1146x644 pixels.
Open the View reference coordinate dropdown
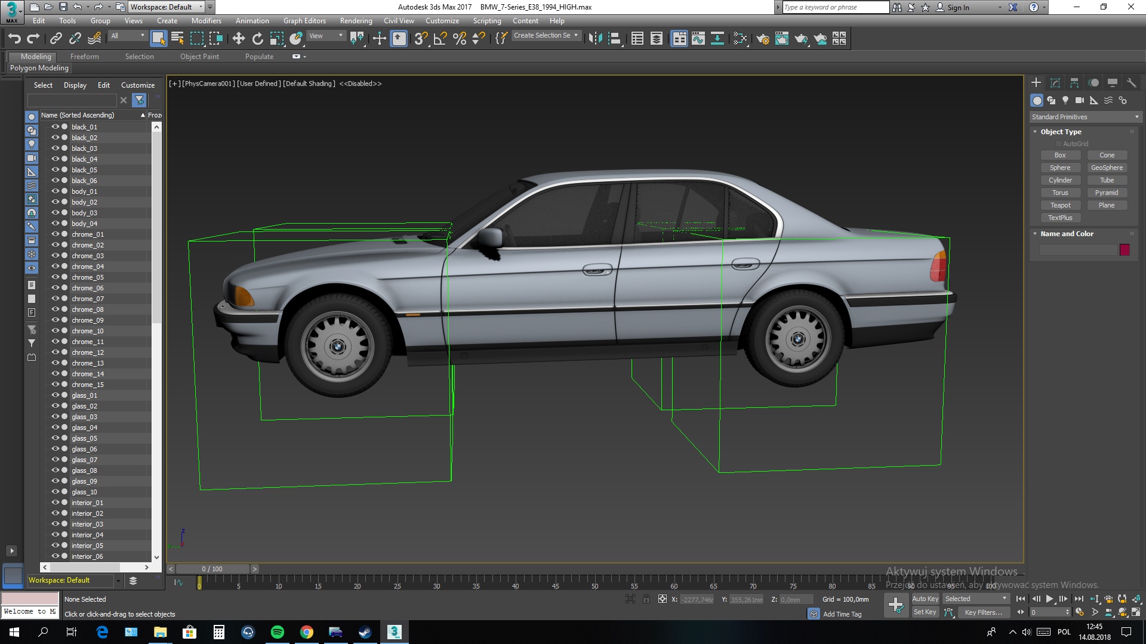pyautogui.click(x=325, y=36)
